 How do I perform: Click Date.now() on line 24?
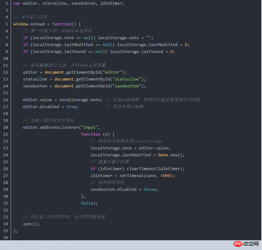pos(172,155)
